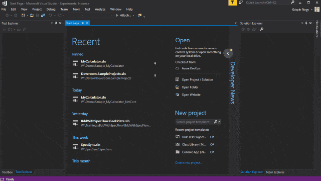Open the Analyze menu
321x181 pixels.
[100, 9]
